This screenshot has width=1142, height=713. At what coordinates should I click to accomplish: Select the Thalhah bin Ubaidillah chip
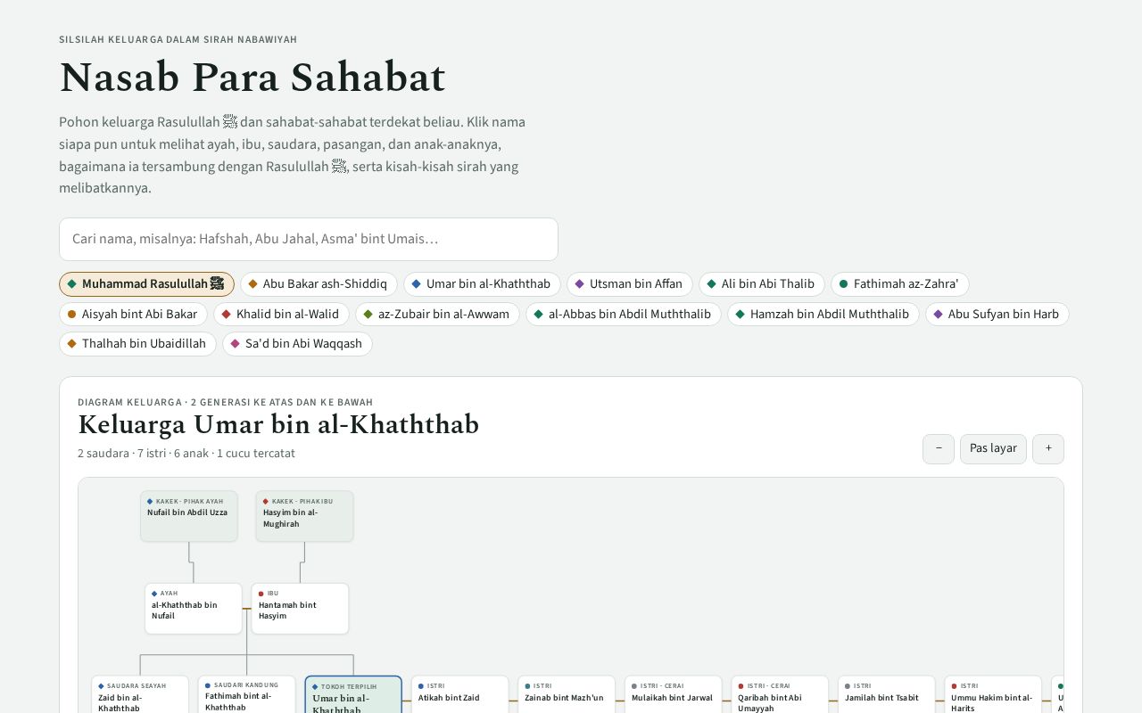pos(137,343)
